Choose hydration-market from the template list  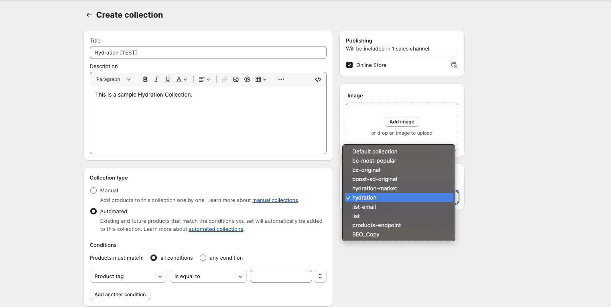click(x=374, y=188)
